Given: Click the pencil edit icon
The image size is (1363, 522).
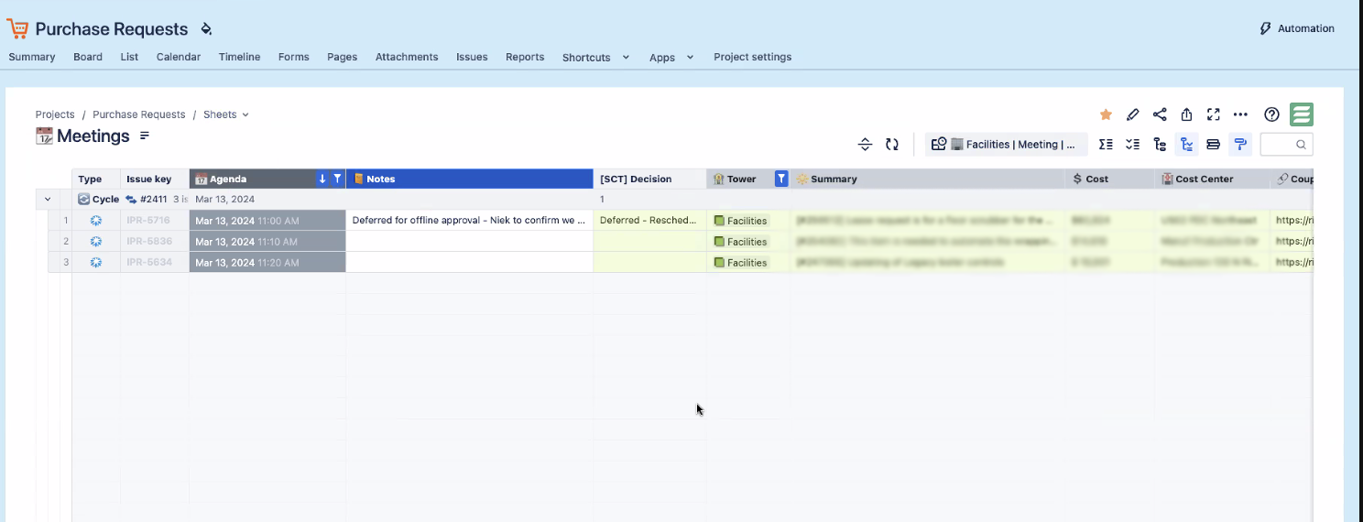Looking at the screenshot, I should pyautogui.click(x=1133, y=114).
